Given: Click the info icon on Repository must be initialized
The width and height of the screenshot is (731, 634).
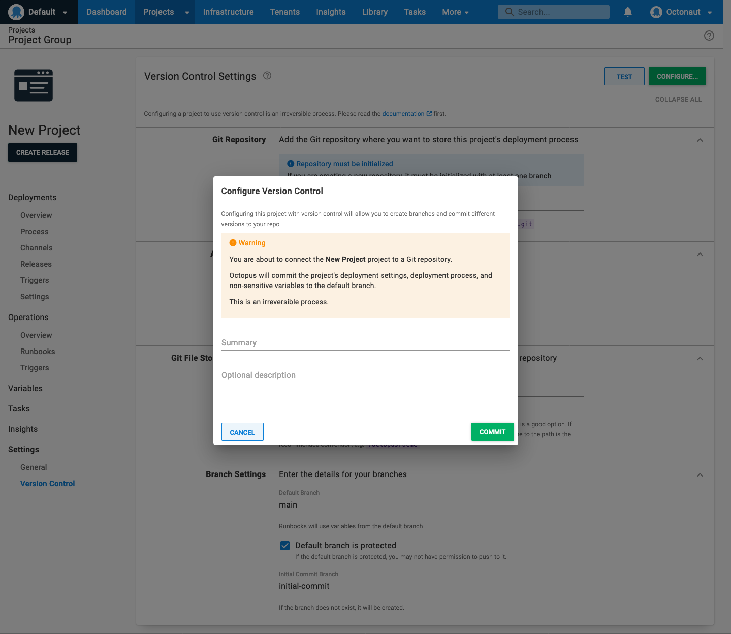Looking at the screenshot, I should (290, 163).
